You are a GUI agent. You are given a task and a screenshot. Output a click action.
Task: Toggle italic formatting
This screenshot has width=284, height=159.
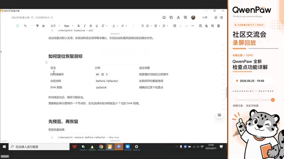pyautogui.click(x=85, y=26)
